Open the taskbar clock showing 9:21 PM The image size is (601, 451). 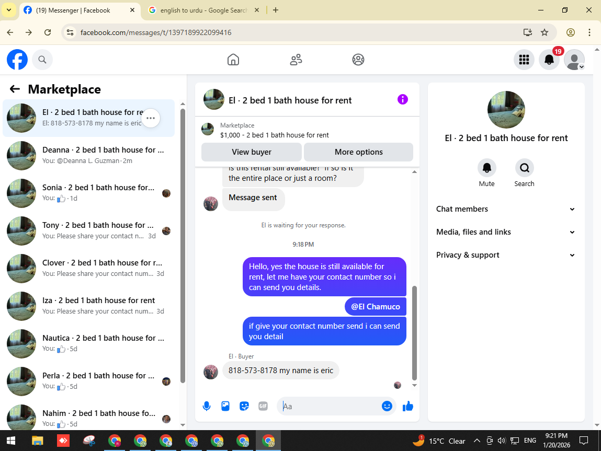557,440
